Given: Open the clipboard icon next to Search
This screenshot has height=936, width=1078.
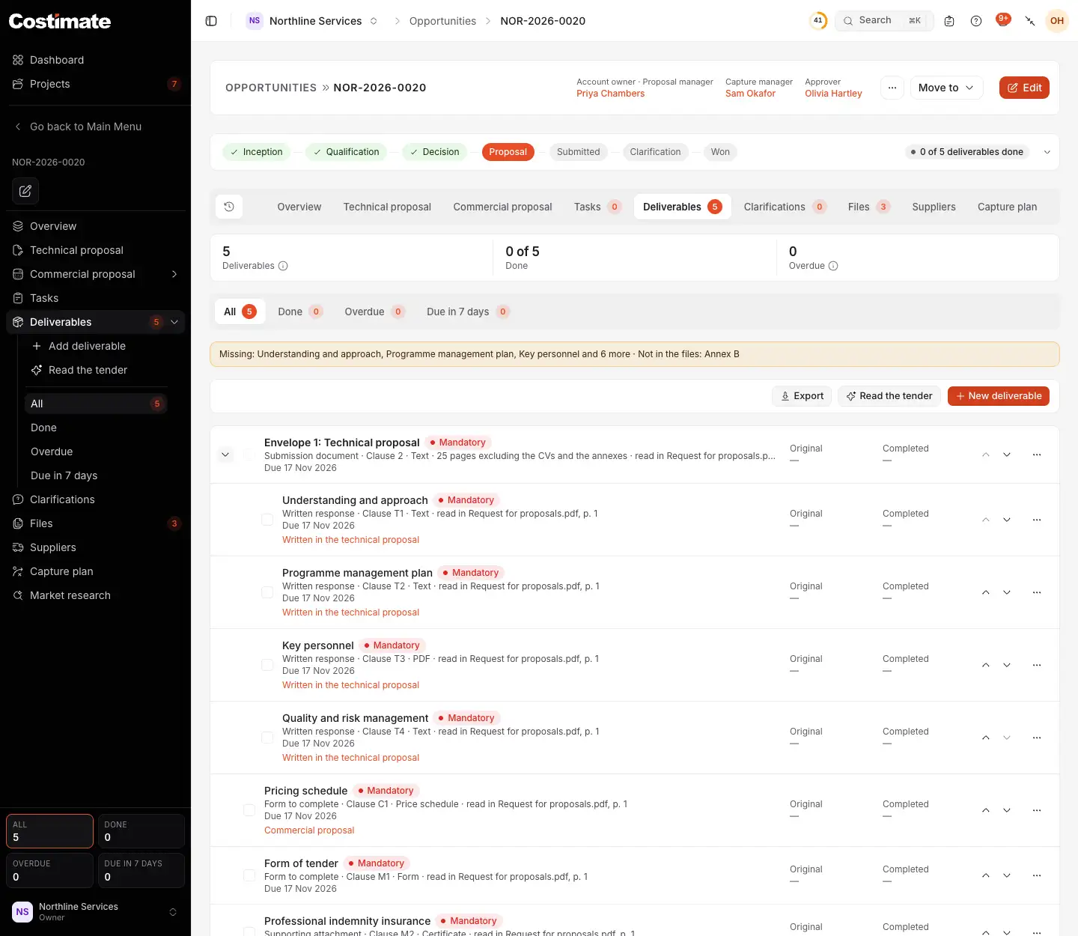Looking at the screenshot, I should pos(949,21).
